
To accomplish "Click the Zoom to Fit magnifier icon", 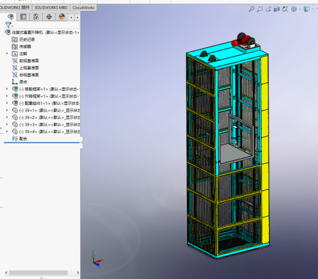I will (251, 9).
